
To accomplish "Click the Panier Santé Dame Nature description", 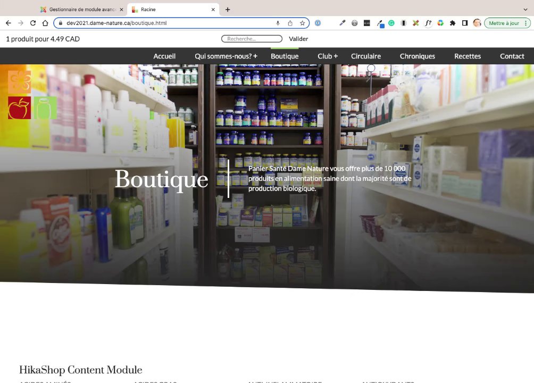I will 330,179.
